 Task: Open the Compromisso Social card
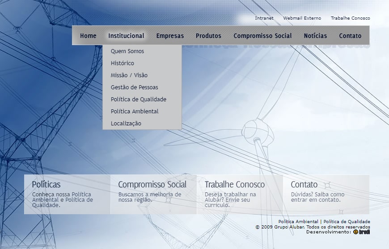click(153, 195)
